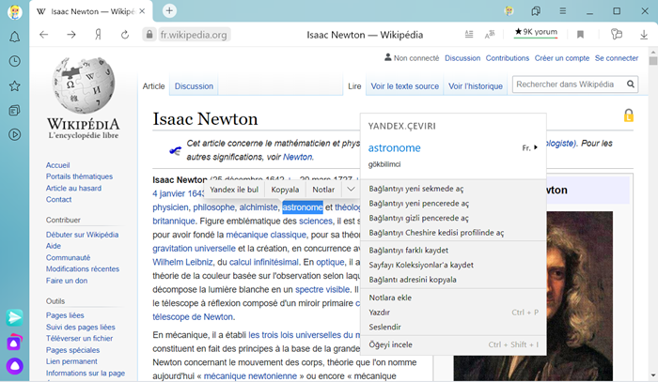658x382 pixels.
Task: Open the tabs sync icon in title bar
Action: [536, 11]
